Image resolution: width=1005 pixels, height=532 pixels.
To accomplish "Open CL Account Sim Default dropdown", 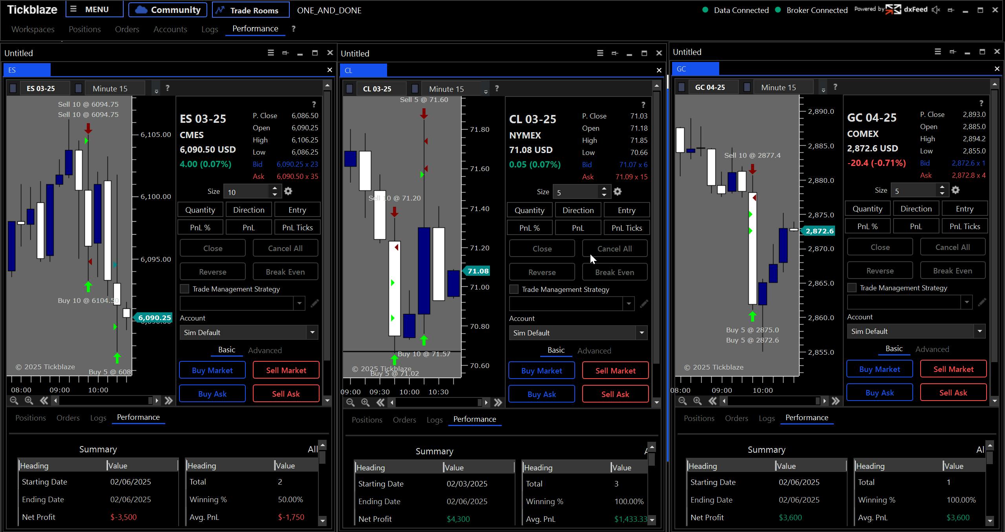I will click(x=641, y=333).
